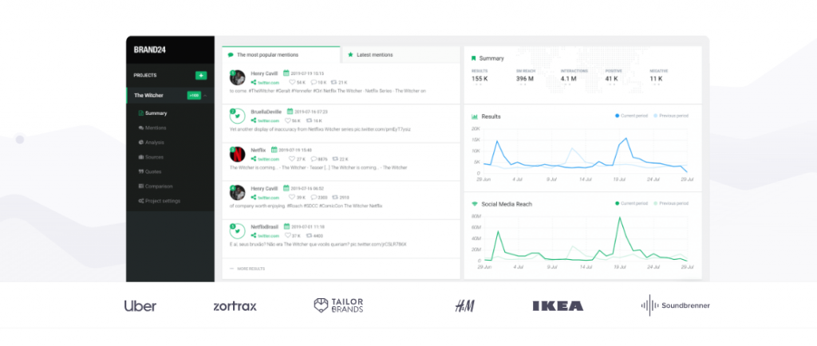Click the Soundbrenner logo
This screenshot has width=817, height=346.
click(675, 305)
